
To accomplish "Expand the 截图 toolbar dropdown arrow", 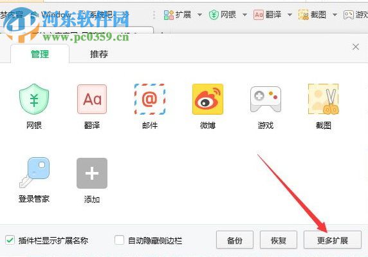I will coord(335,15).
